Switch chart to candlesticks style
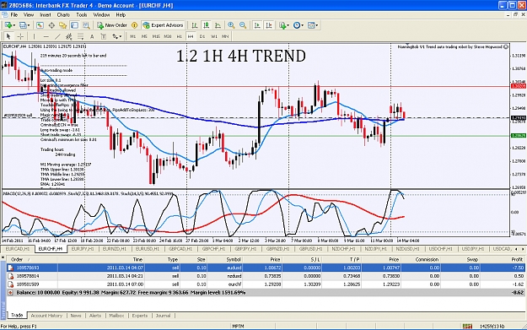Screen dimensions: 527x330 tap(206, 25)
